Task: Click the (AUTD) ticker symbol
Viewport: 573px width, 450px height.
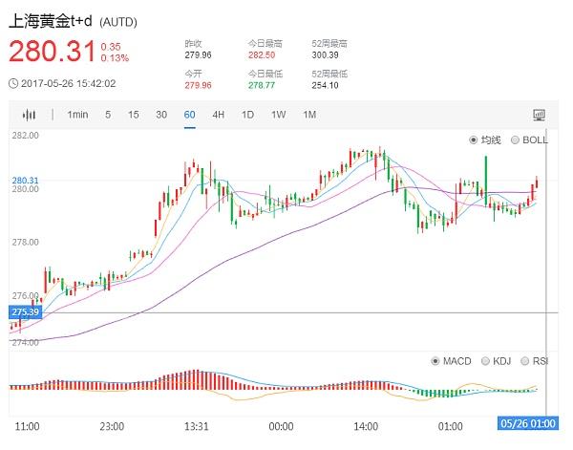Action: pyautogui.click(x=118, y=22)
